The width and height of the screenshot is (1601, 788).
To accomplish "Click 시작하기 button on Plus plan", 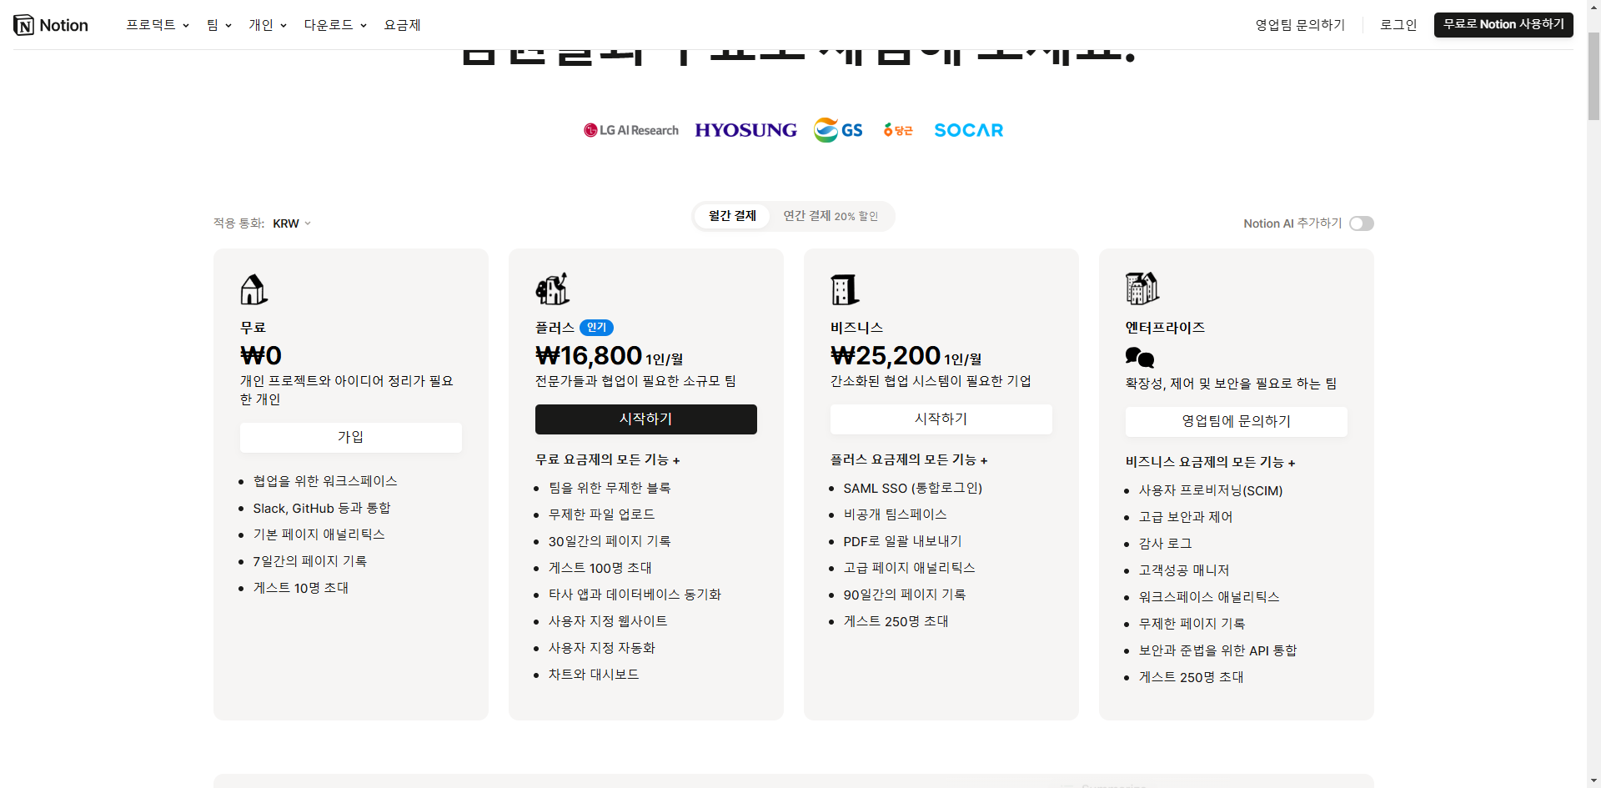I will (x=646, y=419).
